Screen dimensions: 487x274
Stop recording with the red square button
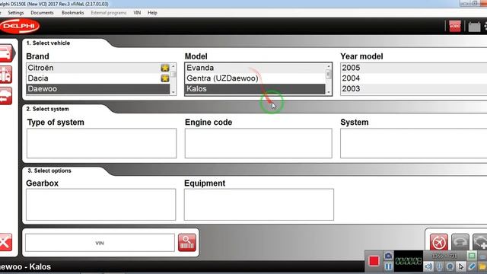(374, 261)
